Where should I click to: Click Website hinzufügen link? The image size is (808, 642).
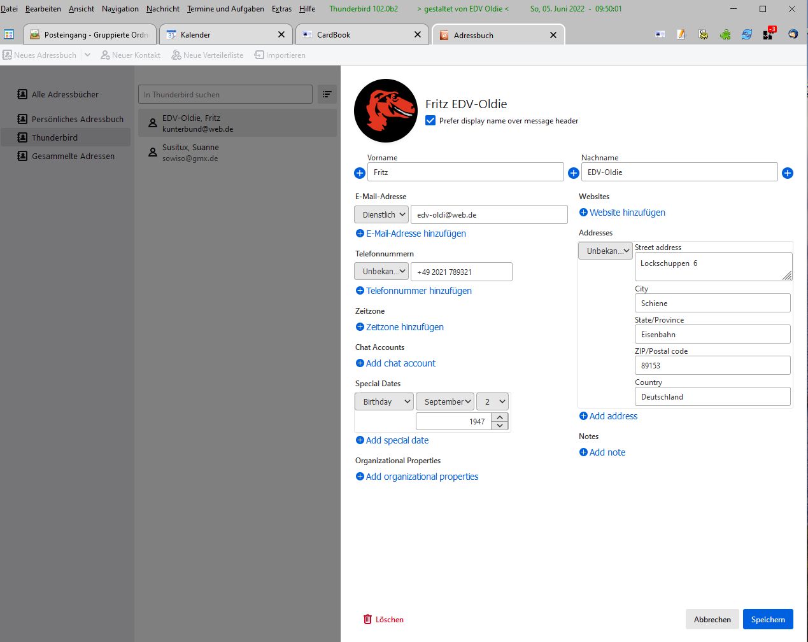[x=622, y=213]
